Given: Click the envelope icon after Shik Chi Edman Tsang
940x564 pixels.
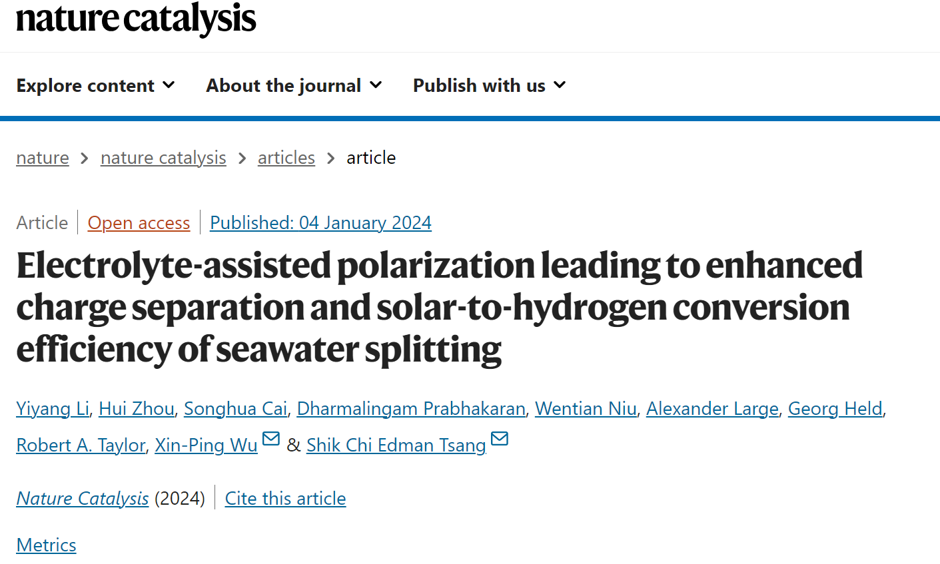Looking at the screenshot, I should point(500,439).
